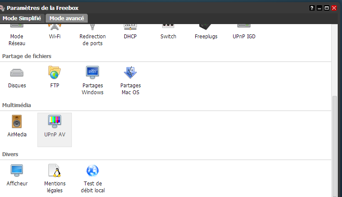342x197 pixels.
Task: Open the FTP folder icon
Action: click(55, 72)
